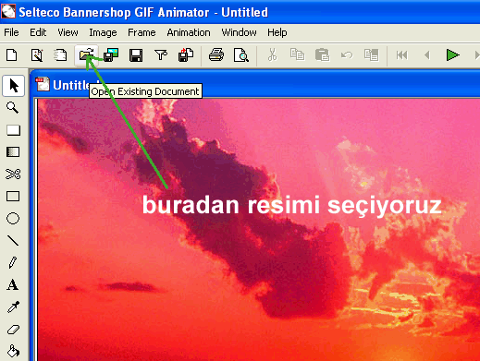The image size is (480, 361).
Task: Play the animation with green arrow
Action: click(x=452, y=55)
